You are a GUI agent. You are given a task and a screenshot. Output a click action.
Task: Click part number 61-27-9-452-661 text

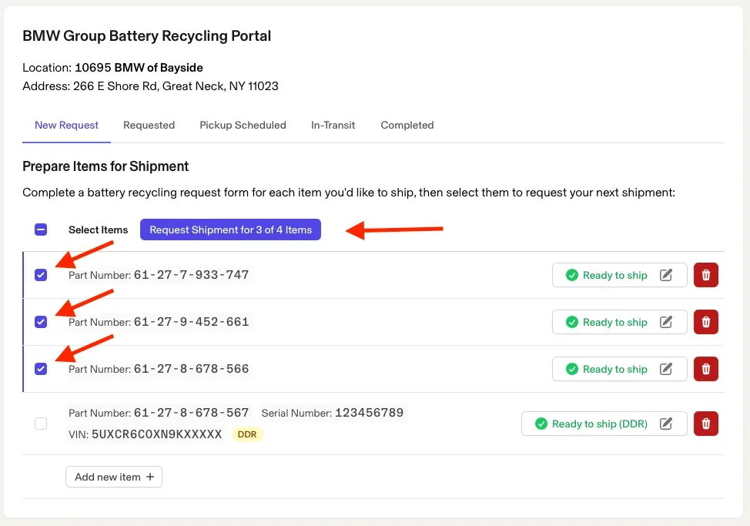[x=191, y=322]
